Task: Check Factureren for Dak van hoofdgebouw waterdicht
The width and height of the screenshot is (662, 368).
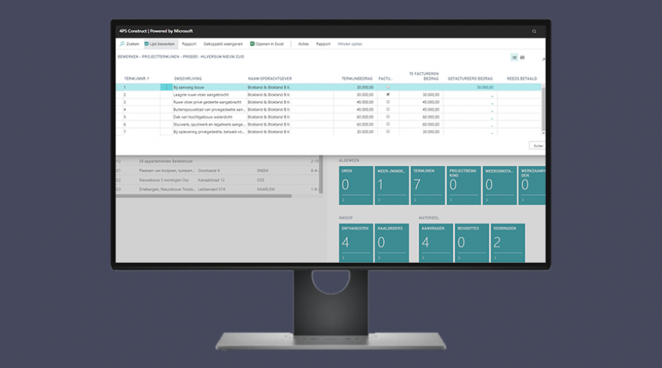Action: 388,116
